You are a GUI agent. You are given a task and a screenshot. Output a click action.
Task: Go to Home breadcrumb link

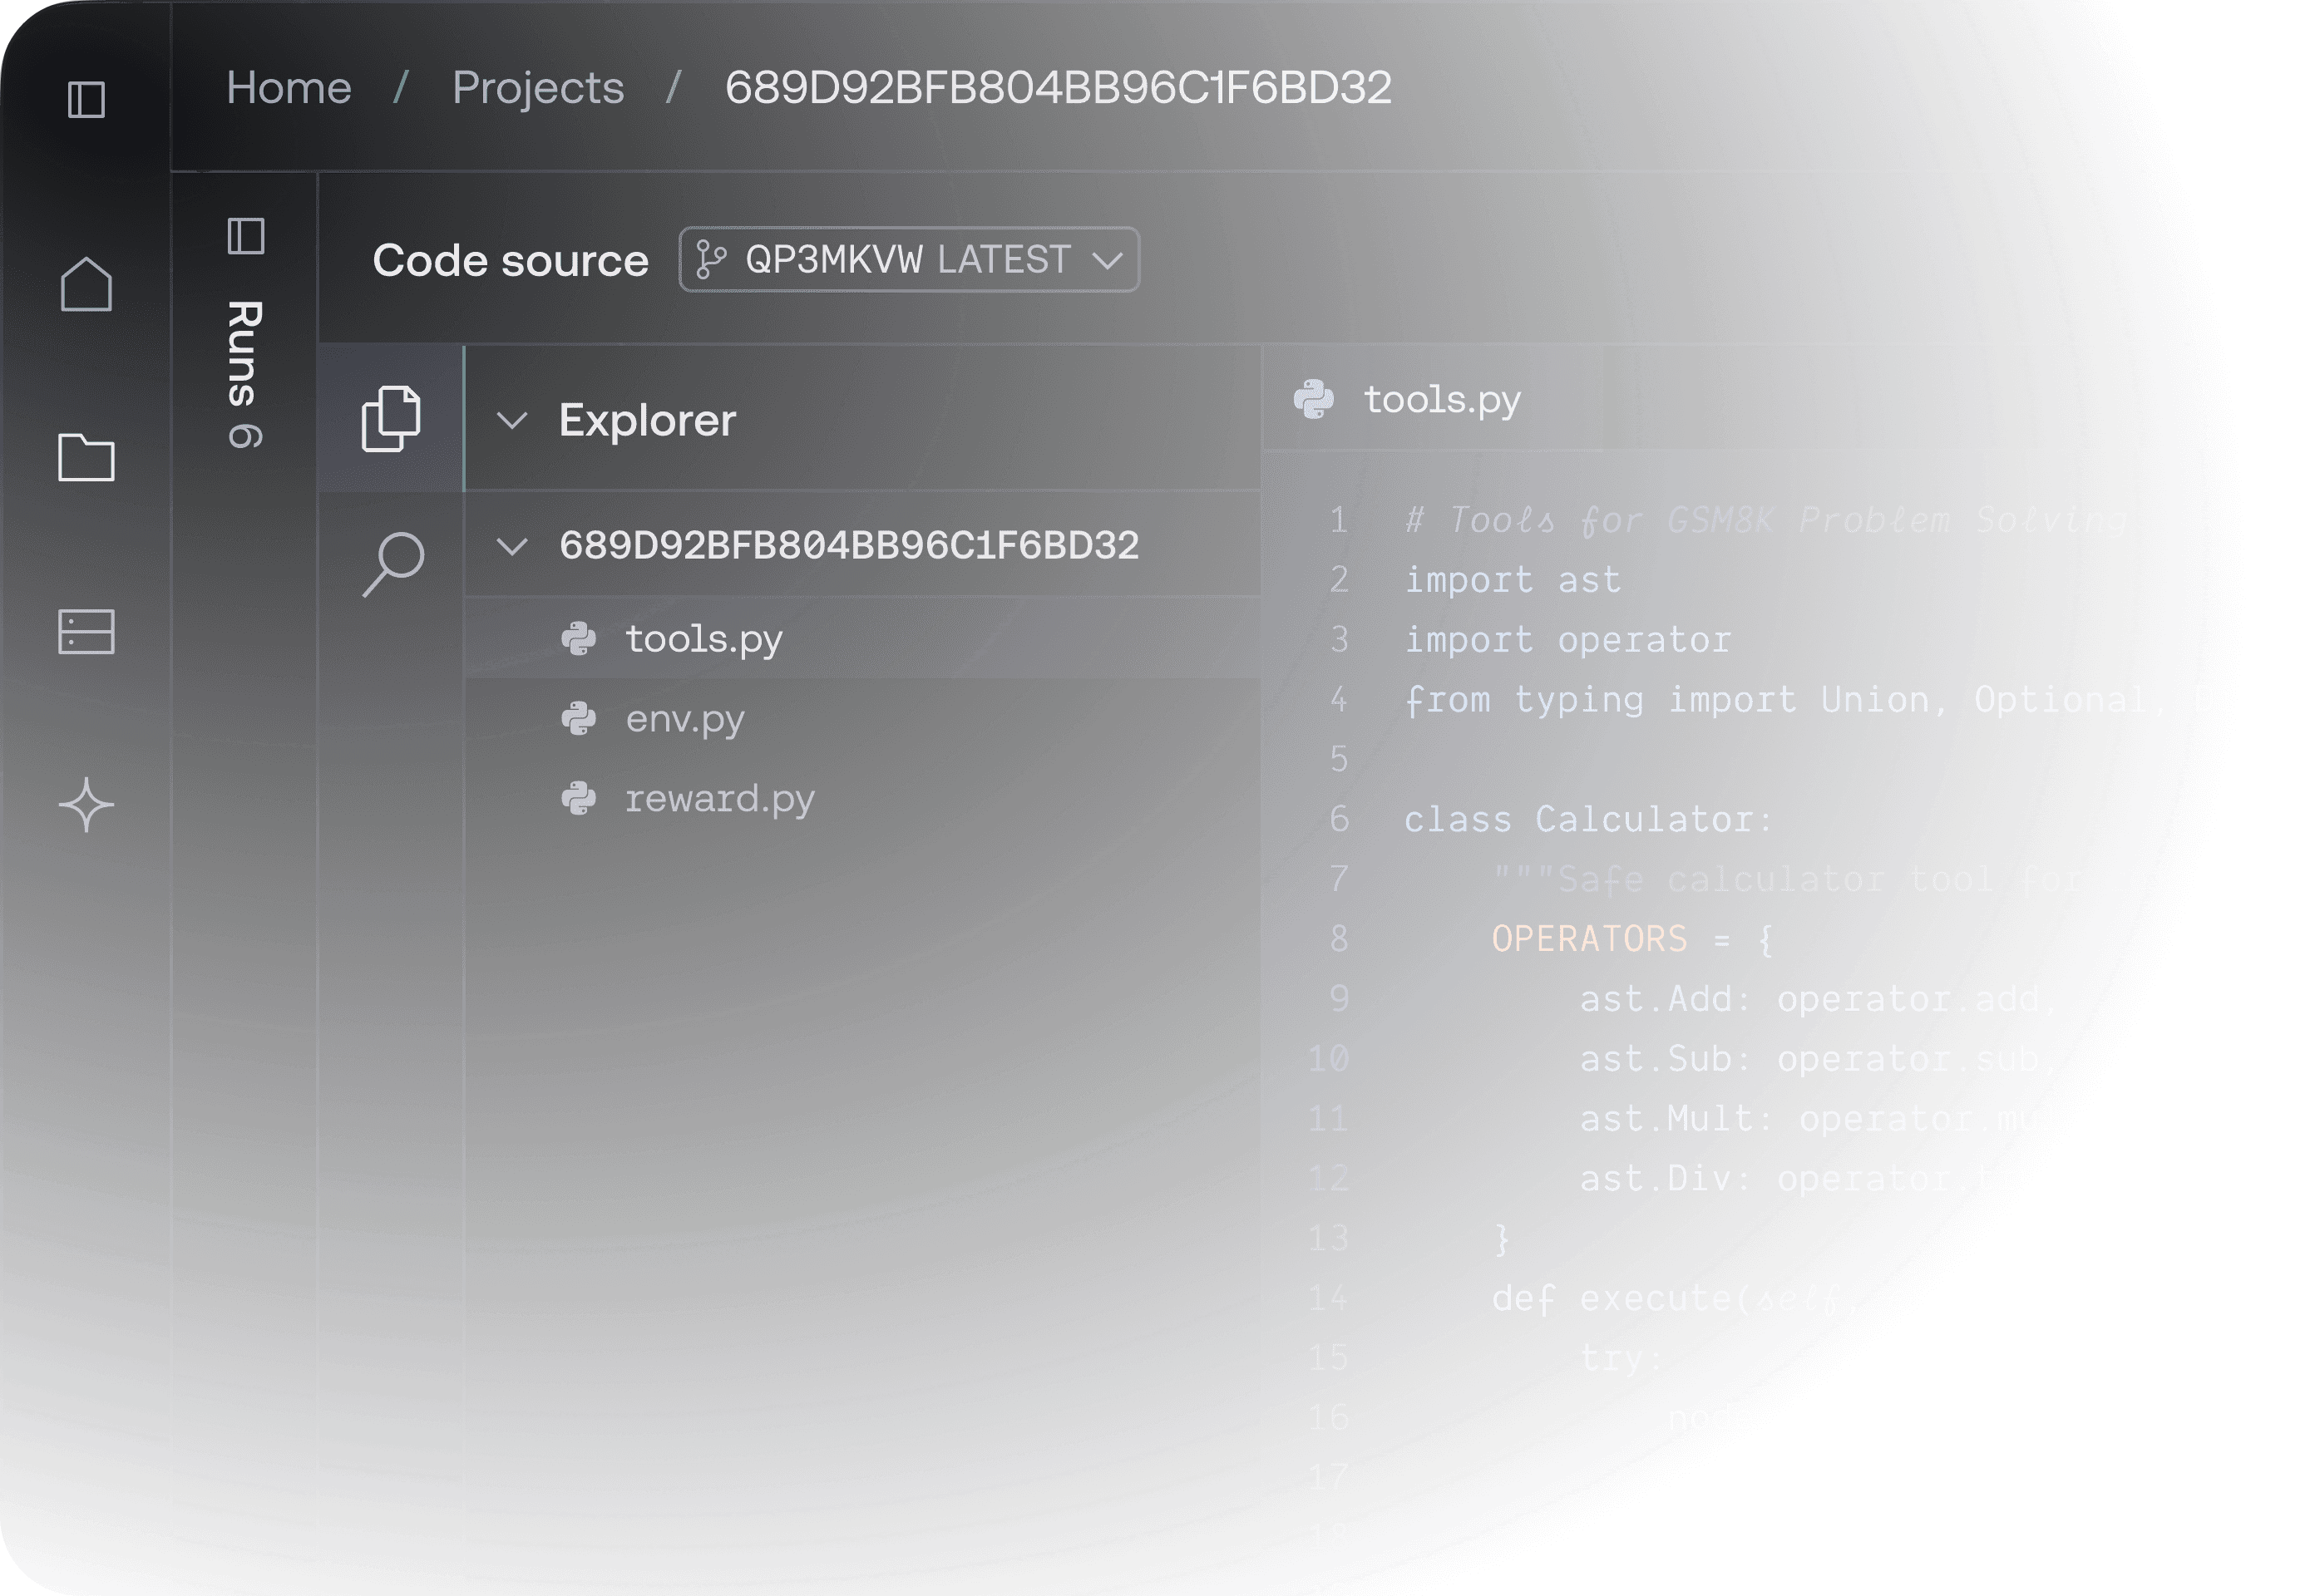click(x=288, y=88)
